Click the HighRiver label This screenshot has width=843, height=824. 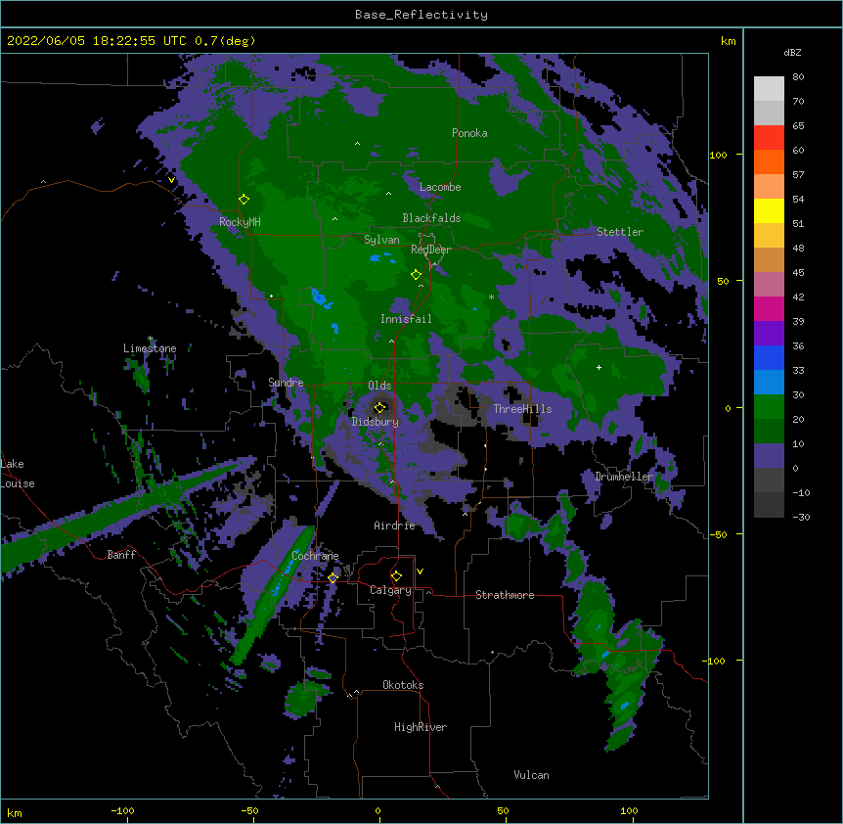[421, 727]
